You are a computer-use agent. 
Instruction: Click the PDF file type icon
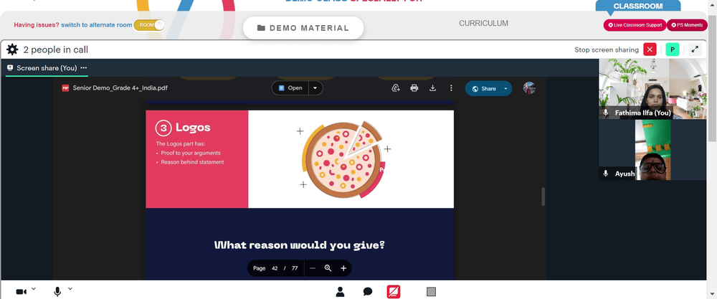pyautogui.click(x=65, y=87)
